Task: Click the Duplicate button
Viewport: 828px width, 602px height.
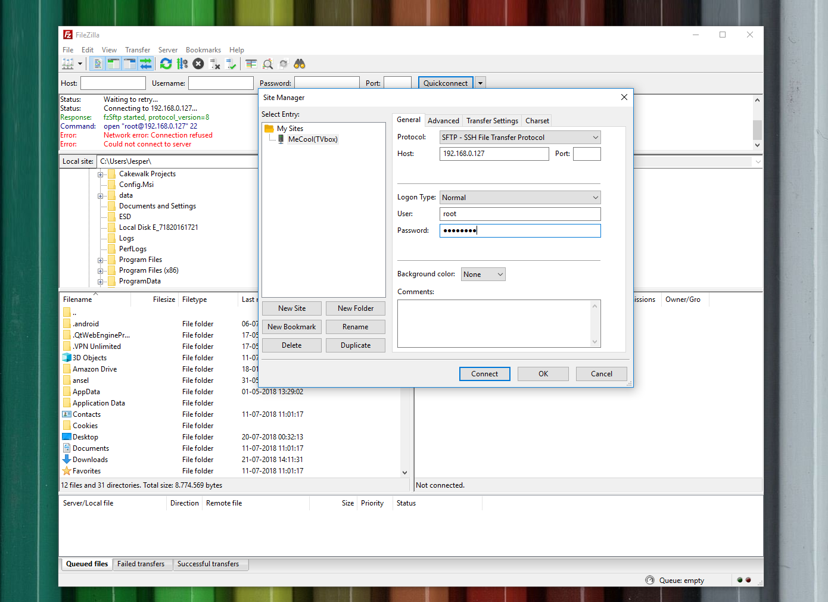Action: pyautogui.click(x=356, y=345)
